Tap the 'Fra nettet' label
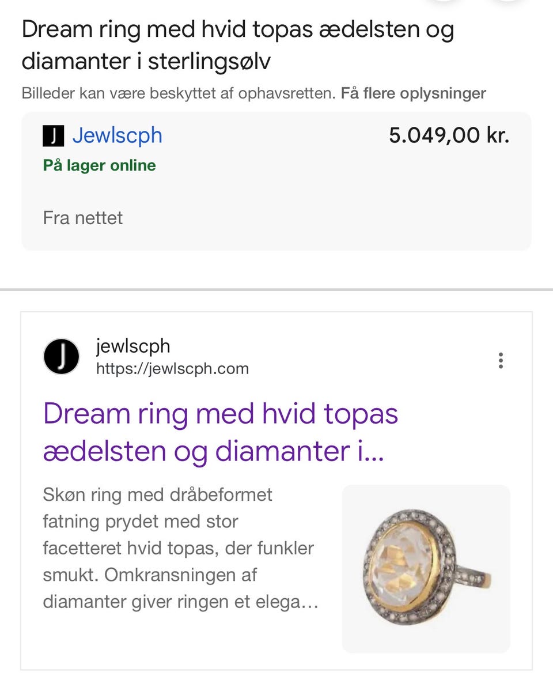Image resolution: width=553 pixels, height=676 pixels. tap(83, 218)
